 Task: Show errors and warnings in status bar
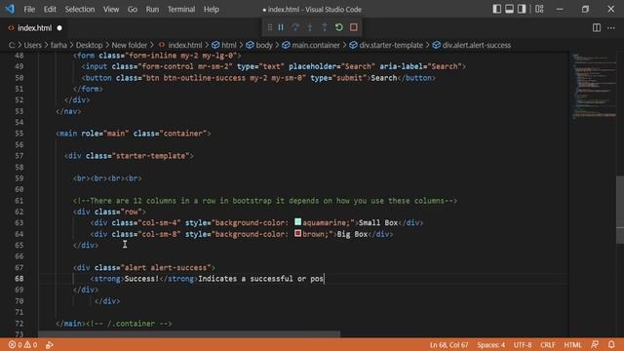[22, 344]
